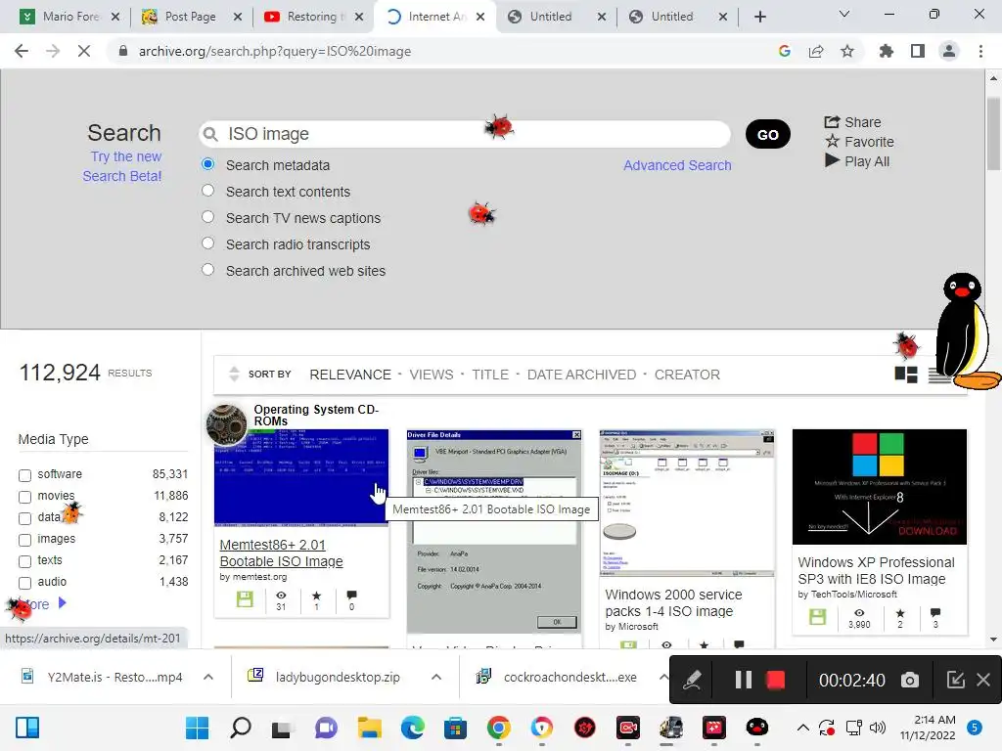Click the page vertical scrollbar thumb
1002x751 pixels.
click(x=993, y=133)
